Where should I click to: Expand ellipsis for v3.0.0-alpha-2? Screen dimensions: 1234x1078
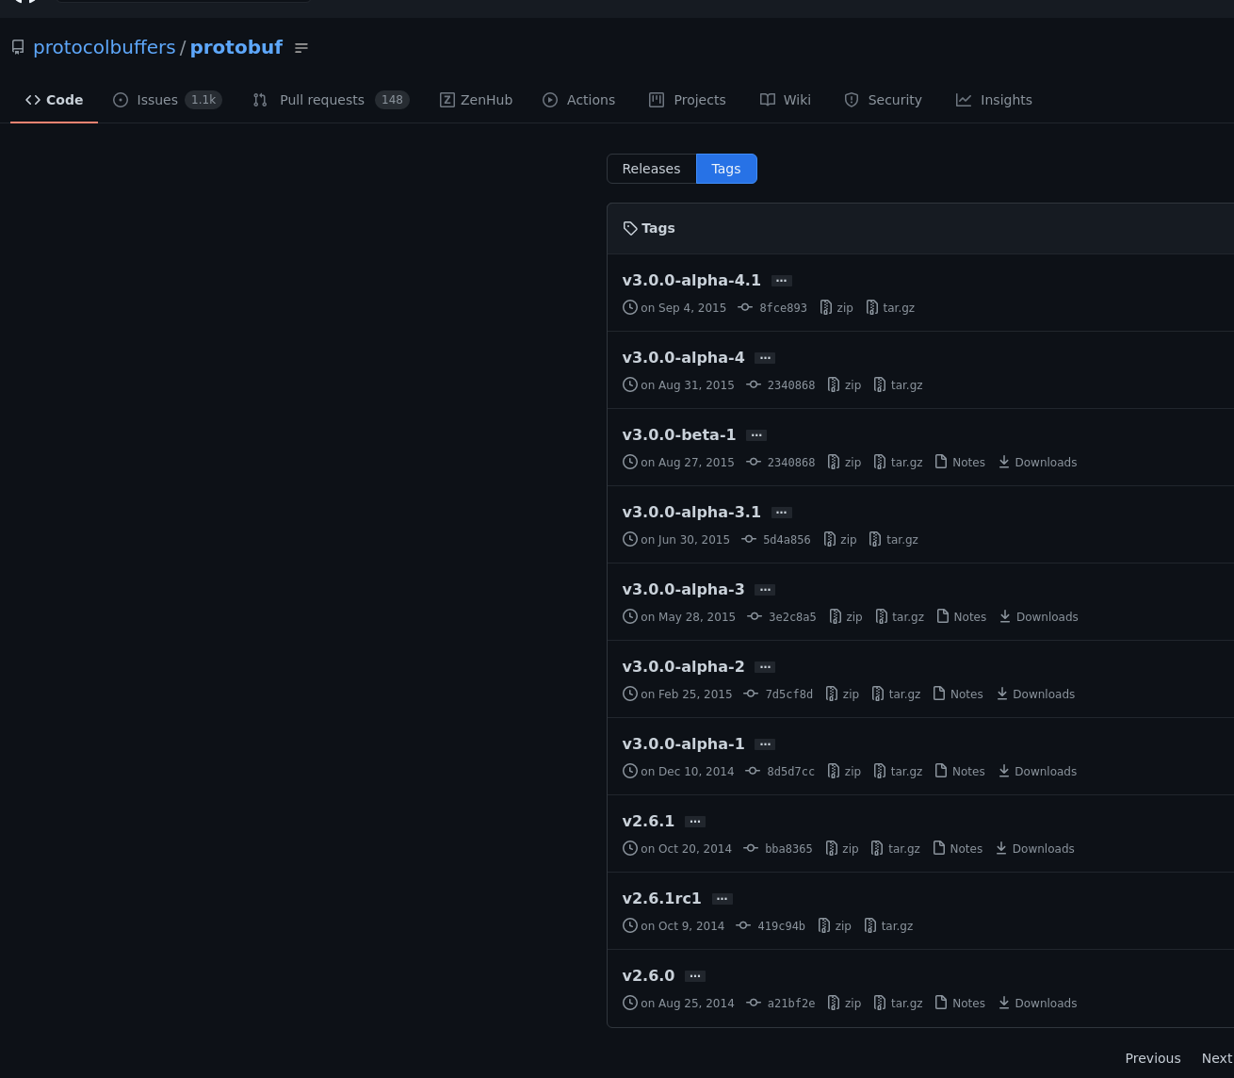pos(765,667)
